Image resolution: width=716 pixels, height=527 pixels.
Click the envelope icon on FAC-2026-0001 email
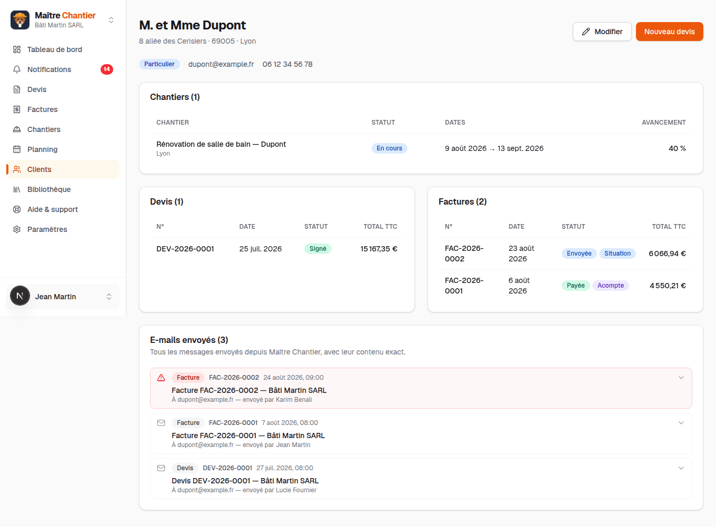pyautogui.click(x=161, y=423)
